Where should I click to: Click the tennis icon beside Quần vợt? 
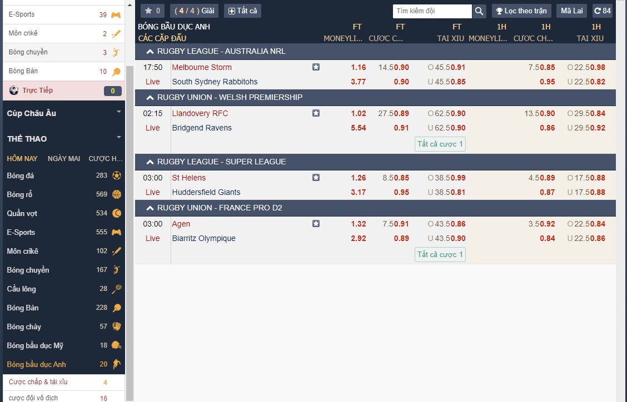117,213
